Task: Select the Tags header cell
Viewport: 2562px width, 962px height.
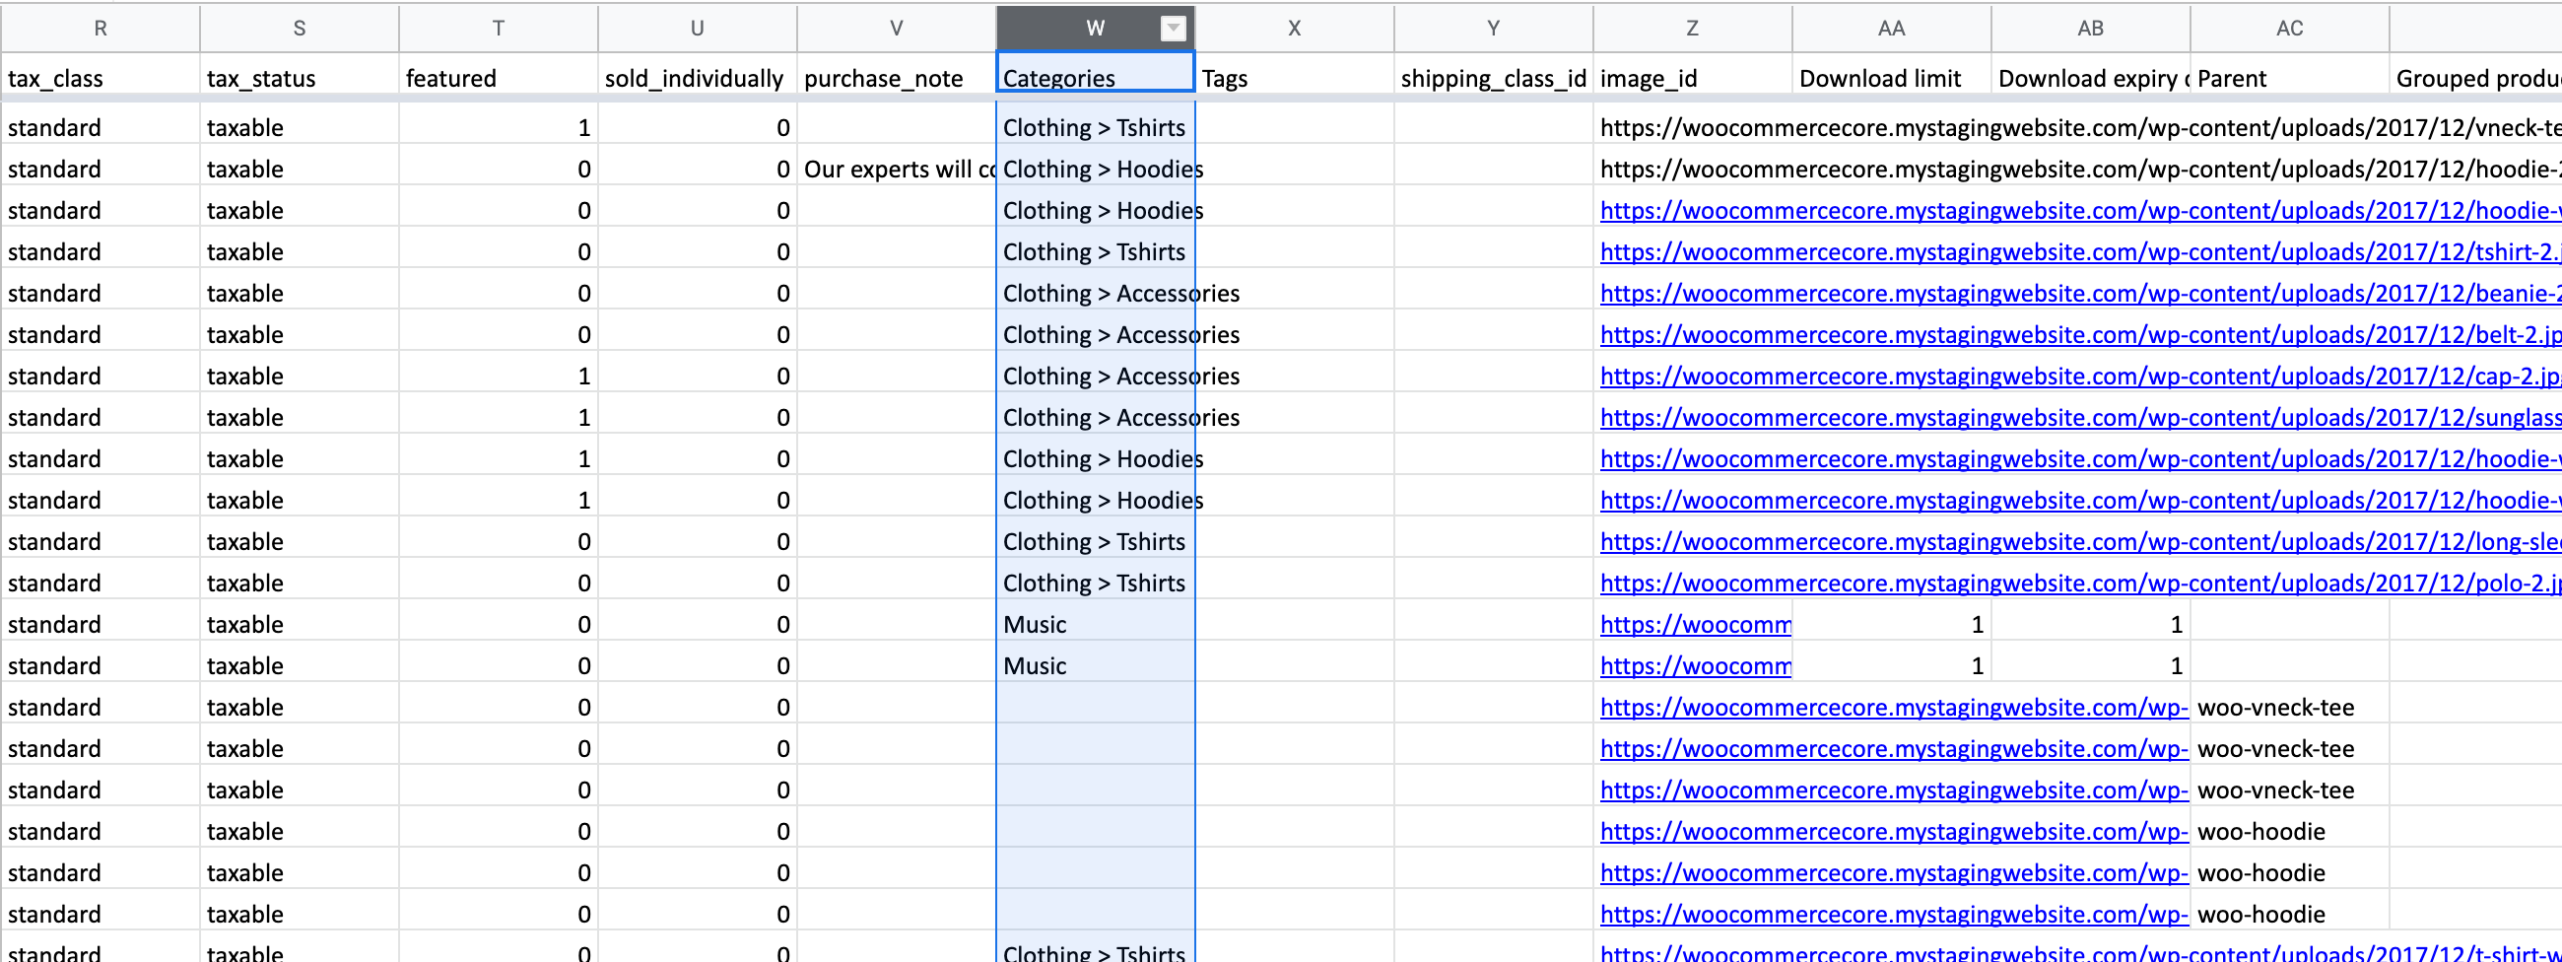Action: [1294, 79]
